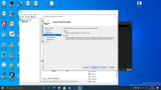This screenshot has width=161, height=90.
Task: Open Help menu in Hyper-V Manager
Action: 34,14
